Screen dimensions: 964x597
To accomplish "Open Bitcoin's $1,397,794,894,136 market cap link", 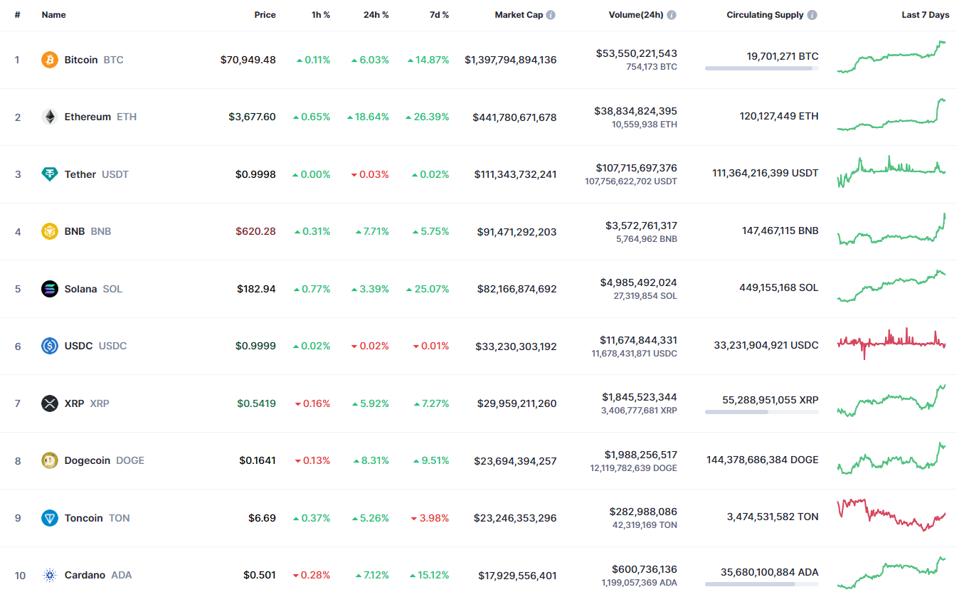I will pyautogui.click(x=510, y=60).
